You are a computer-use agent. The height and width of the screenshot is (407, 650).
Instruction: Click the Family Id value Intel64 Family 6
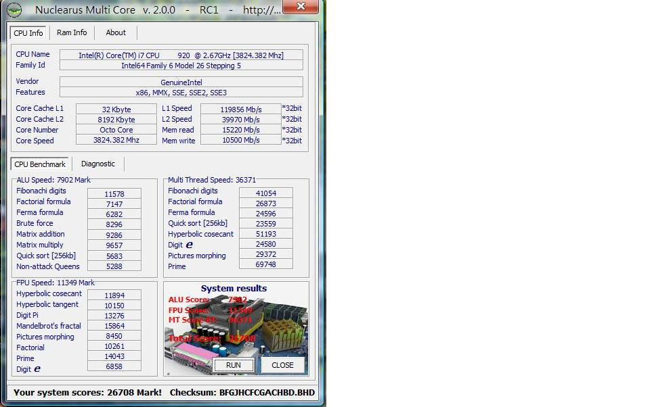[181, 66]
